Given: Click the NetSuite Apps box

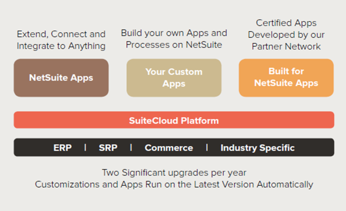Looking at the screenshot, I should pyautogui.click(x=61, y=78).
